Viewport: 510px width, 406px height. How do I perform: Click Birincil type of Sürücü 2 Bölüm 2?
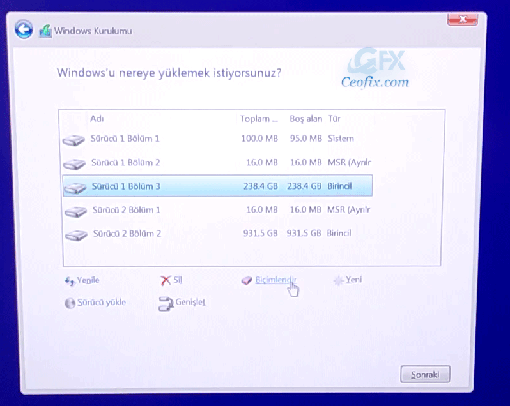click(339, 233)
